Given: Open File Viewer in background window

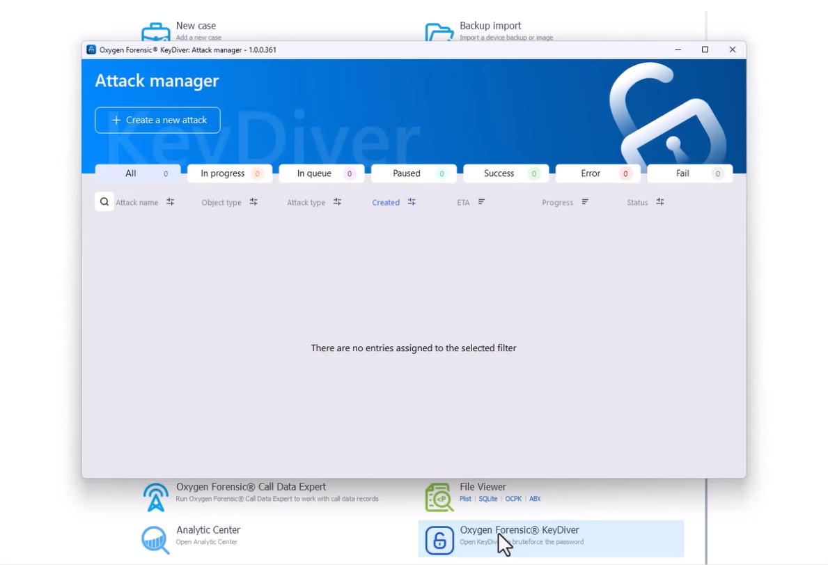Looking at the screenshot, I should (x=483, y=487).
